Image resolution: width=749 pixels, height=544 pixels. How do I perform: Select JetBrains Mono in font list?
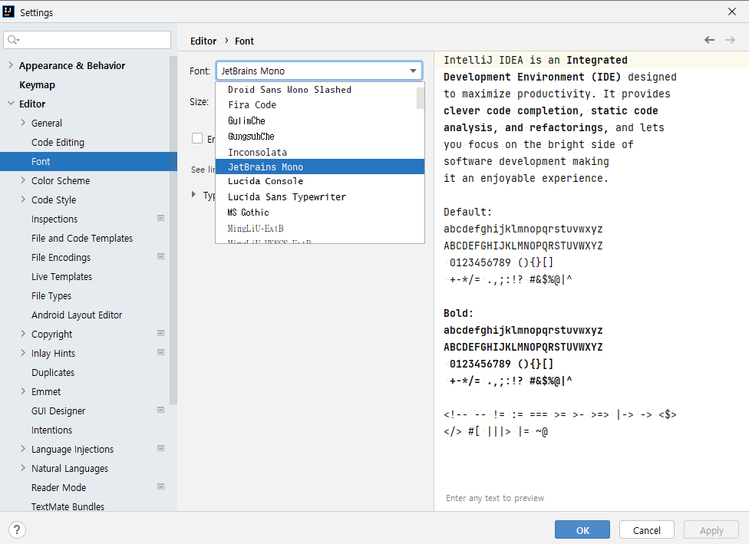point(320,166)
